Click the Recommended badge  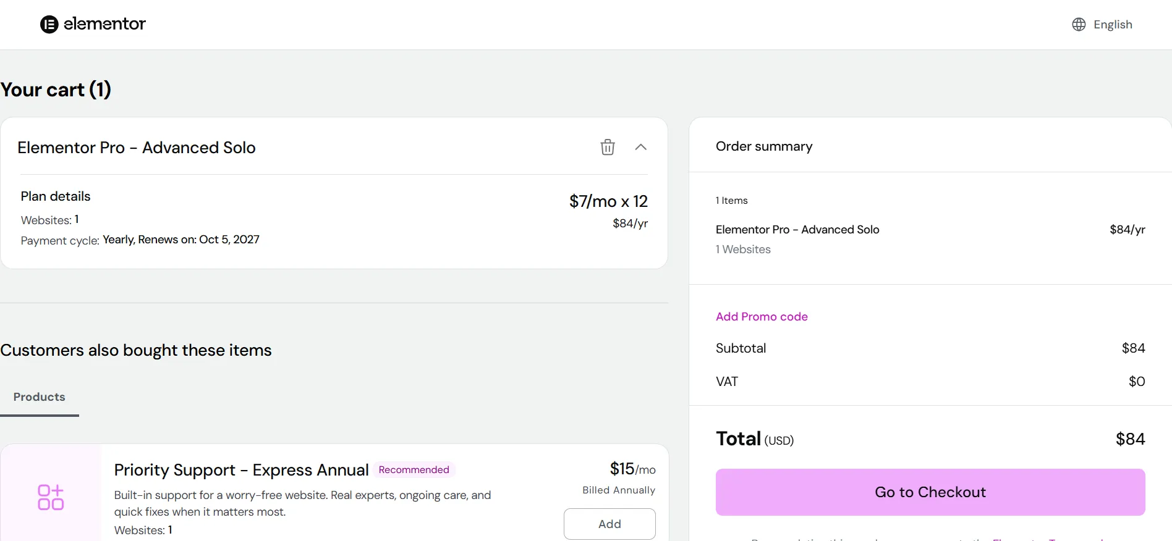[x=414, y=470]
